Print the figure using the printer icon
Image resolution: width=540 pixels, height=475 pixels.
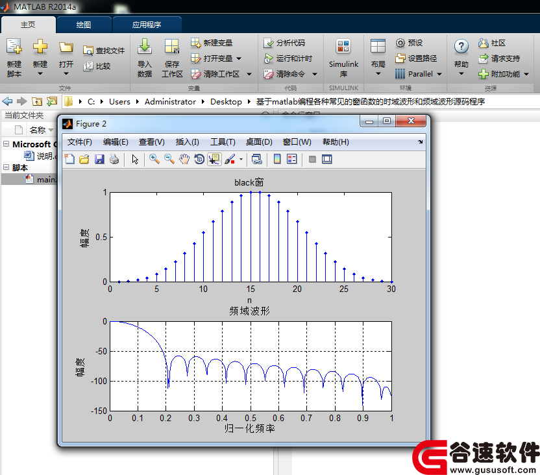(x=114, y=159)
